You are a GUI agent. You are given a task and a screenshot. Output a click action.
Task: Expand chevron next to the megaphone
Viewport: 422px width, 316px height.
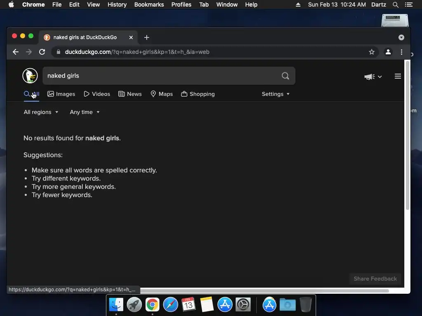380,77
